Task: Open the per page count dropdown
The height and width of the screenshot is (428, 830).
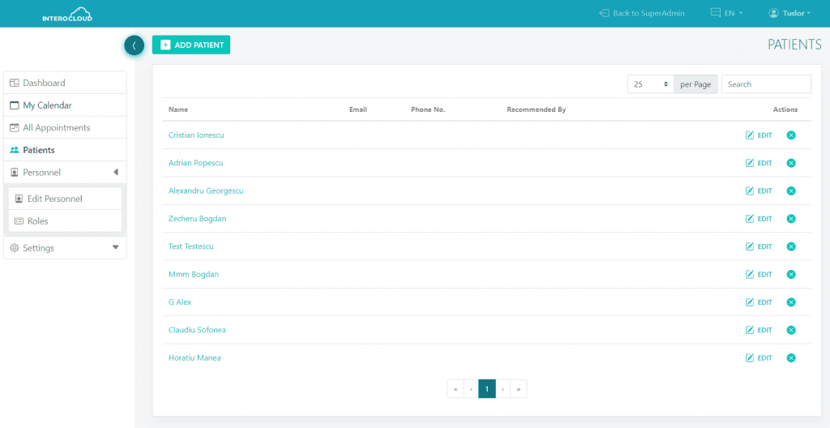Action: [651, 84]
